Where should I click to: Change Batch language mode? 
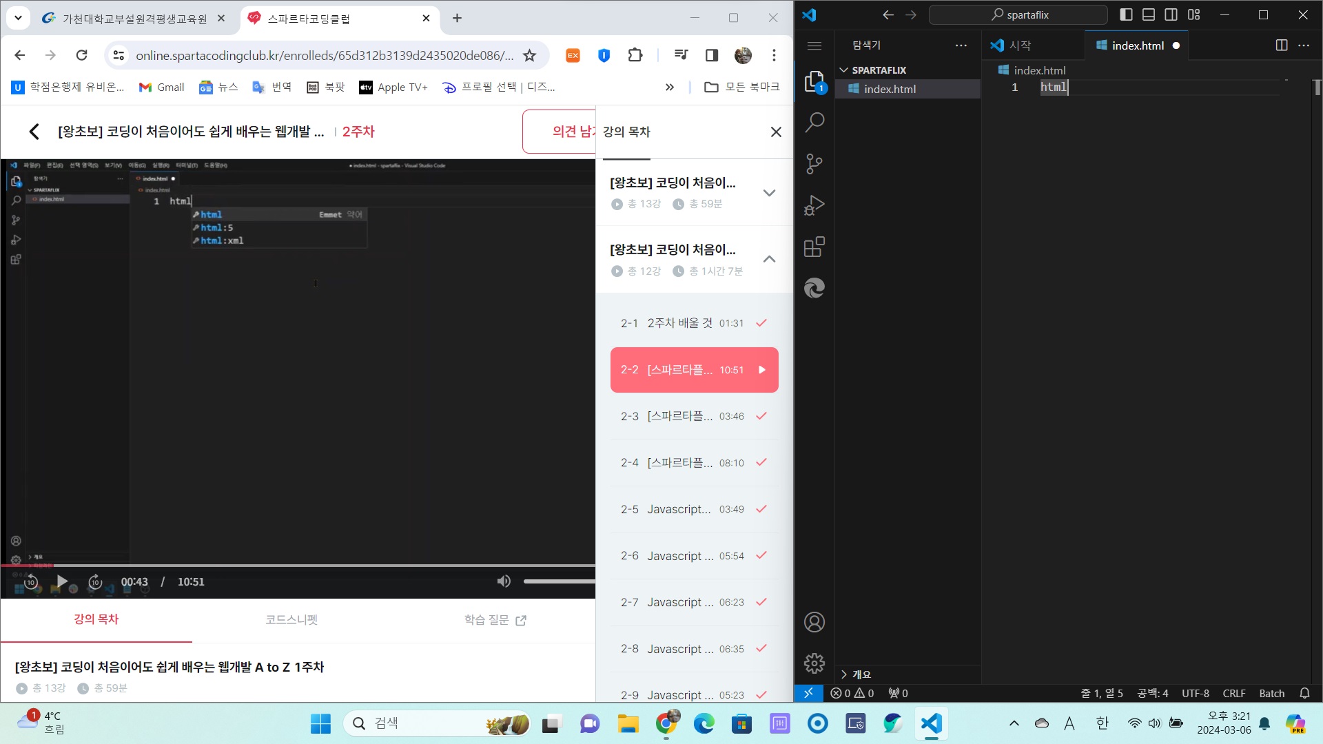pos(1272,693)
